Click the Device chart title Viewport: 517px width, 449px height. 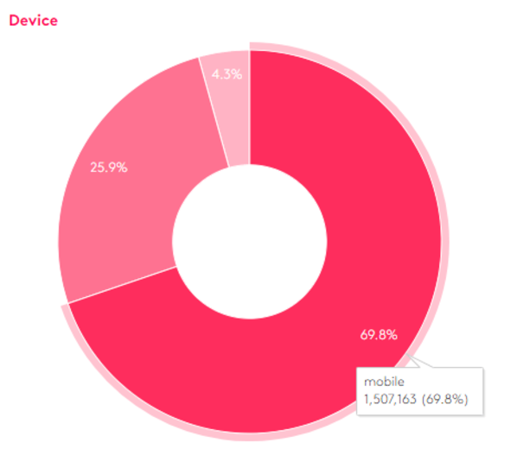pyautogui.click(x=34, y=21)
